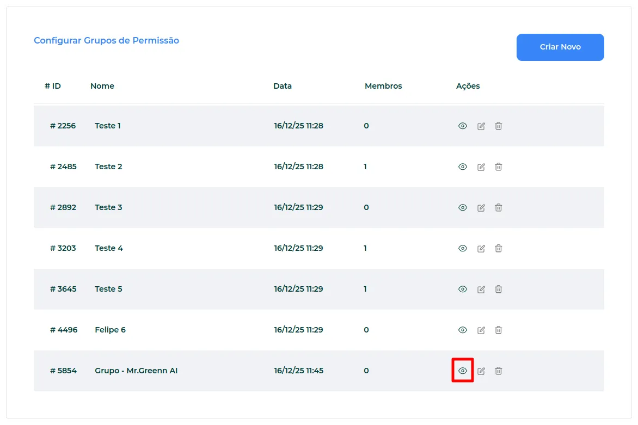The image size is (638, 425).
Task: Click member count in Teste 2 row
Action: 365,167
